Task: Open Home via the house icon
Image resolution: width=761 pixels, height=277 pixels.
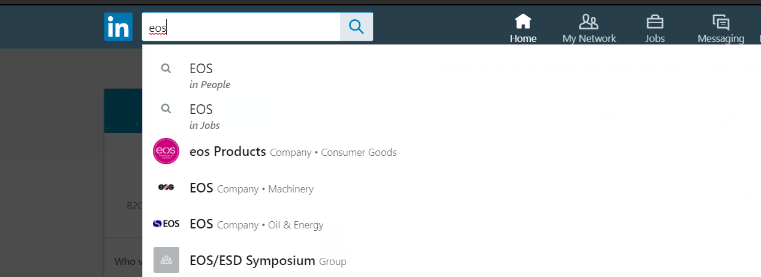Action: coord(523,22)
